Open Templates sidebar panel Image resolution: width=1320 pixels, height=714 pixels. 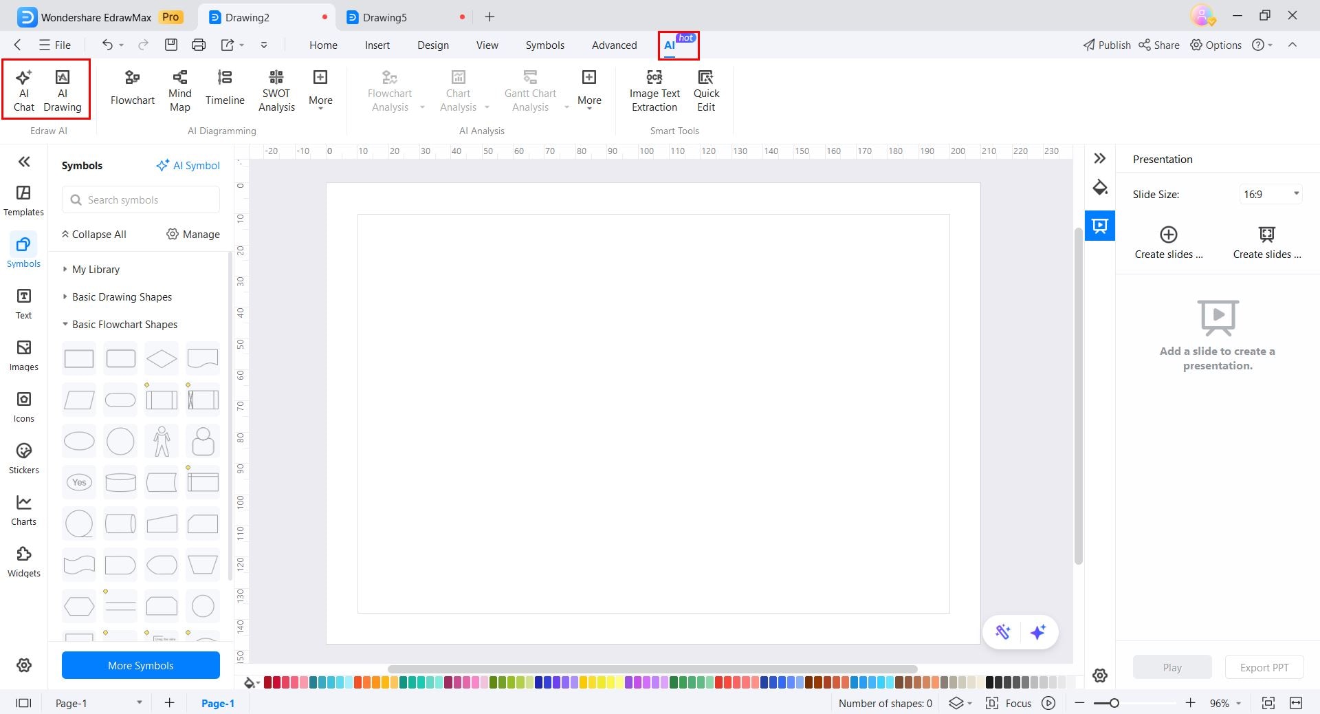23,200
